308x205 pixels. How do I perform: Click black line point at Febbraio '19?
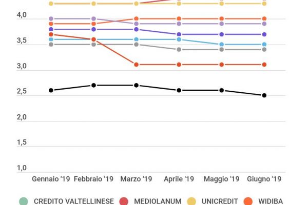coord(93,85)
